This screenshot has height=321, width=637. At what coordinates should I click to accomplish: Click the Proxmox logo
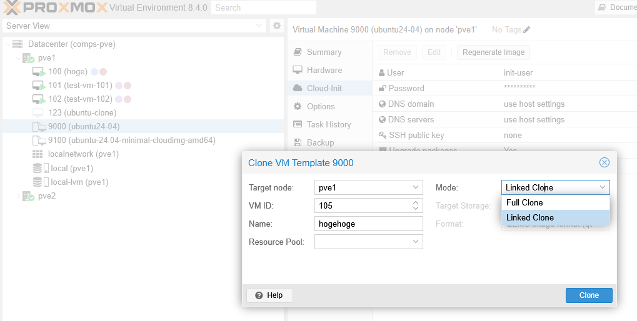(x=56, y=7)
